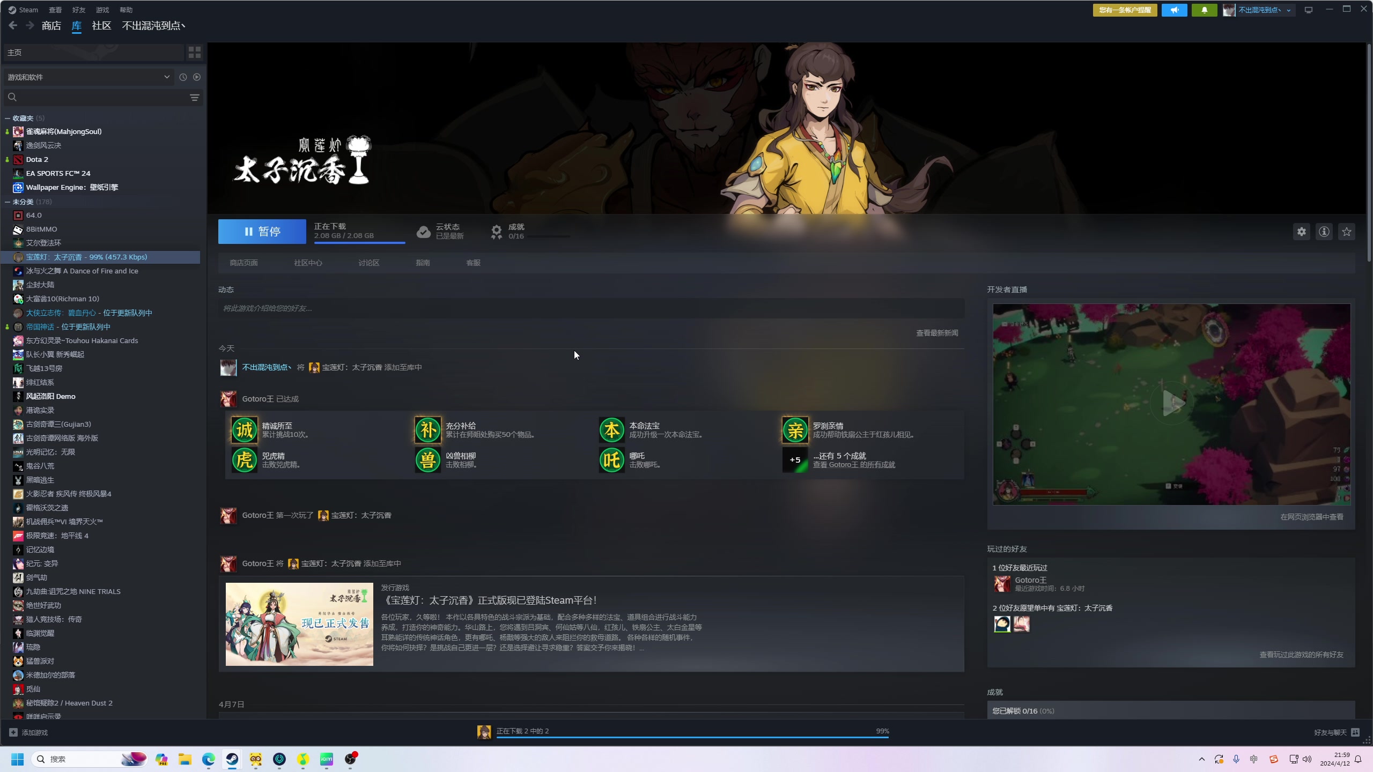The image size is (1373, 772).
Task: Open the 好友 menu
Action: (x=79, y=10)
